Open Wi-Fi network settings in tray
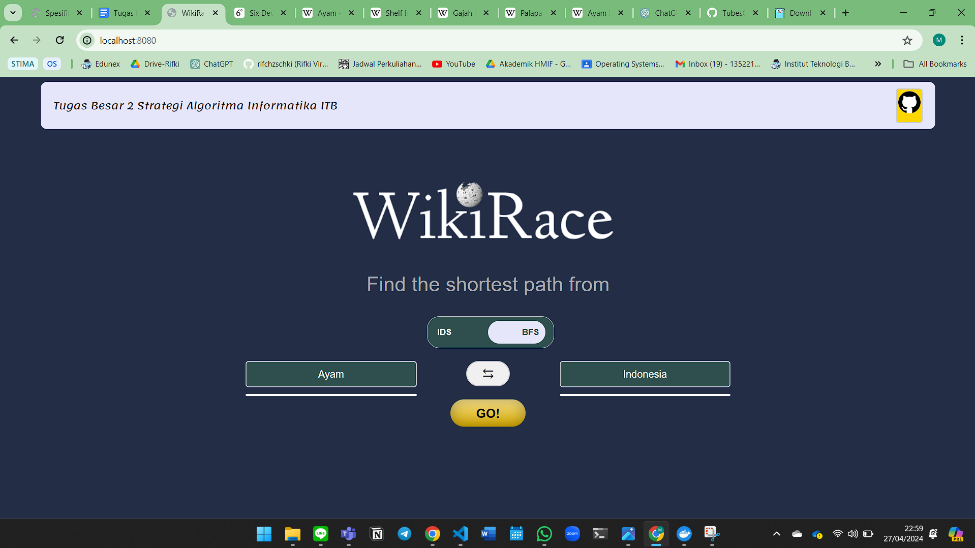The width and height of the screenshot is (975, 548). point(837,534)
